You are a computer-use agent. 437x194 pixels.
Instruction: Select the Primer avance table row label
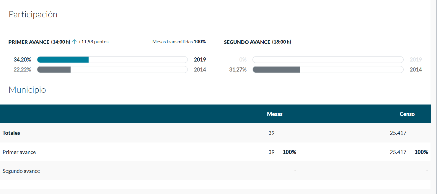tap(19, 152)
